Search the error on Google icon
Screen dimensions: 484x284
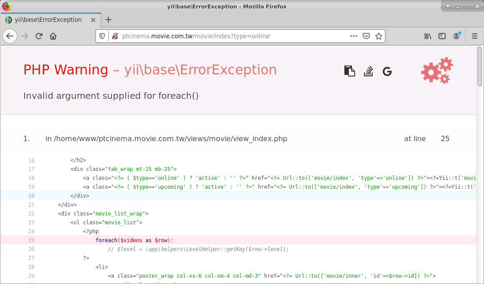[x=387, y=72]
